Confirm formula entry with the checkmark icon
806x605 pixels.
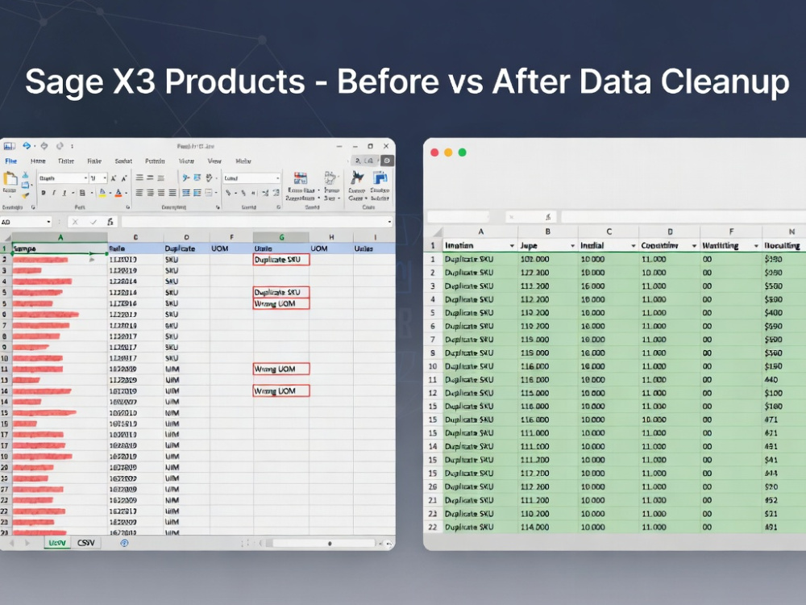pos(93,222)
